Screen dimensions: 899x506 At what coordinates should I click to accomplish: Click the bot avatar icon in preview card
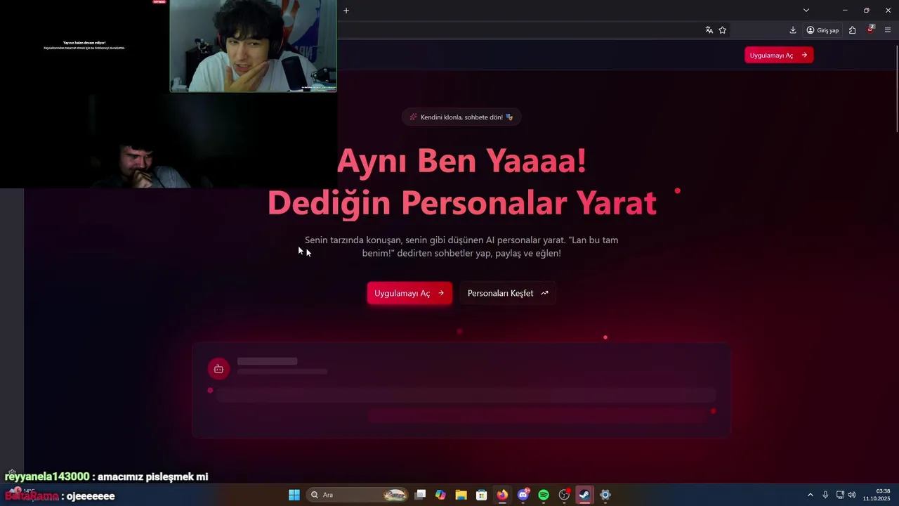pos(218,369)
